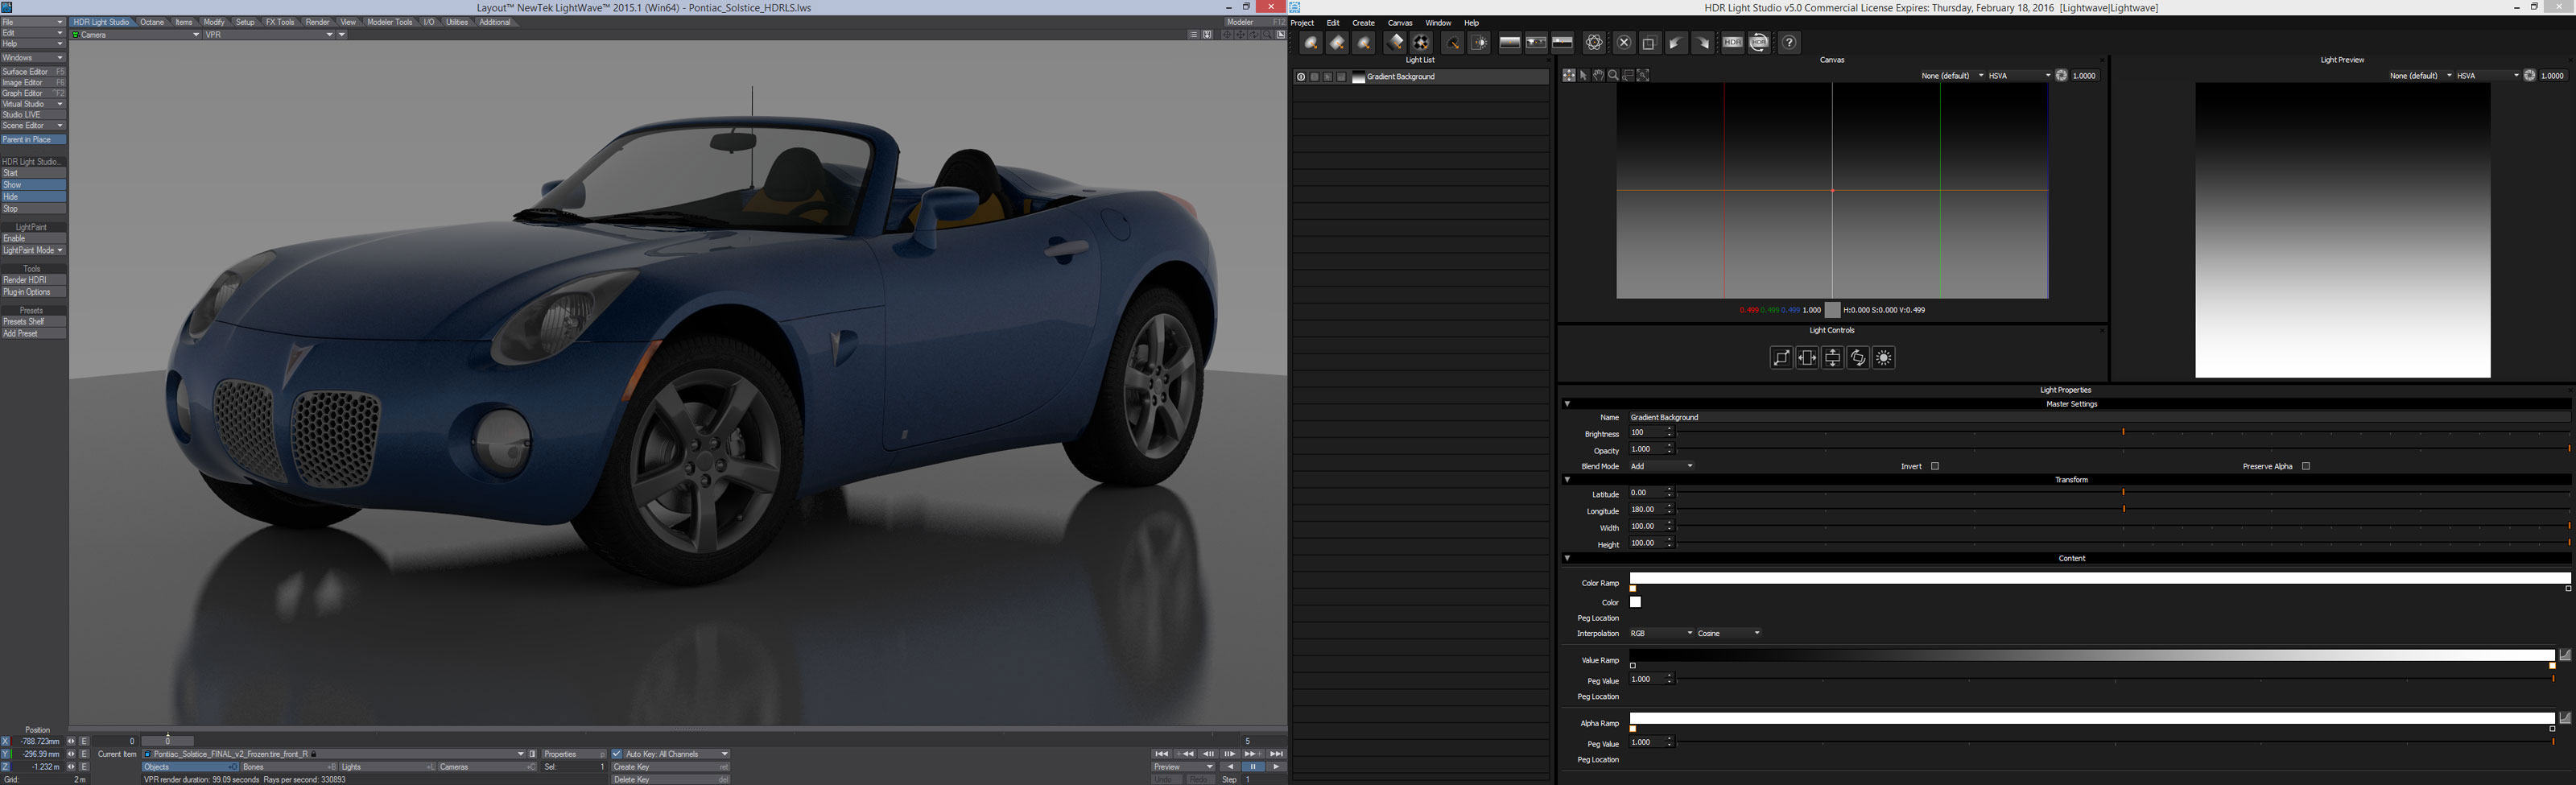This screenshot has width=2576, height=785.
Task: Click the Plugin Options button
Action: tap(33, 293)
